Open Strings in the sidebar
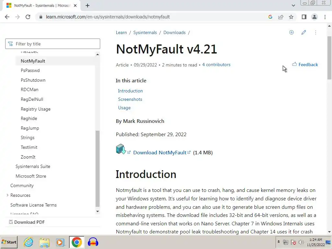Image resolution: width=332 pixels, height=249 pixels. click(x=28, y=137)
